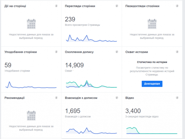Image resolution: width=185 pixels, height=139 pixels.
Task: Open the Перегляди сторінки card title
Action: pyautogui.click(x=80, y=6)
